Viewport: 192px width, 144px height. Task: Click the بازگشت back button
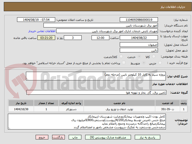58,137
